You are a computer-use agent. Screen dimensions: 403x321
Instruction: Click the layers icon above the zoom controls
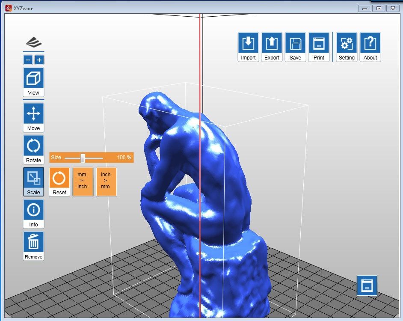tap(33, 43)
